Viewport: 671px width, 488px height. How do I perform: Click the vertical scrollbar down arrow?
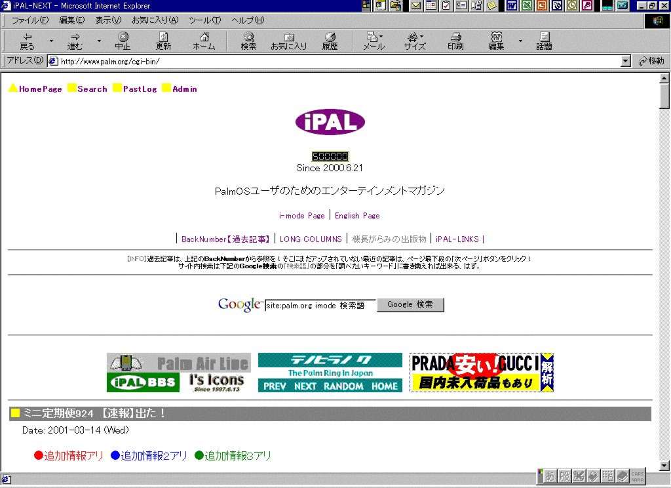click(664, 466)
